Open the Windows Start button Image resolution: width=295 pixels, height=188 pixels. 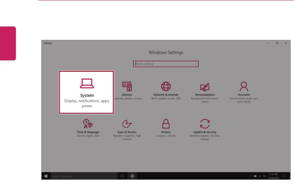tap(46, 176)
